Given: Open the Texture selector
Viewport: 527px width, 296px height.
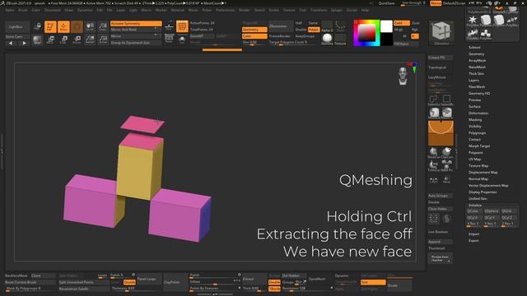Looking at the screenshot, I should pos(340,39).
